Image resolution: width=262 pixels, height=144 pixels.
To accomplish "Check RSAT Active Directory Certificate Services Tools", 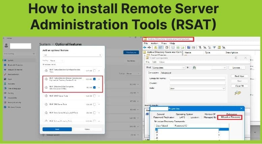I will [x=95, y=70].
